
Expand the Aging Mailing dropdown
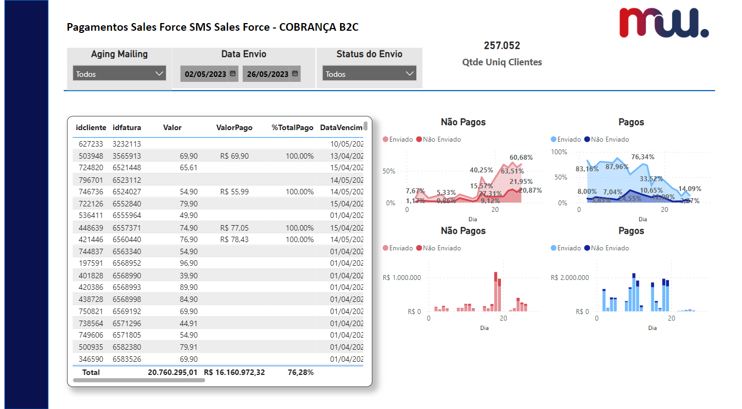(120, 74)
